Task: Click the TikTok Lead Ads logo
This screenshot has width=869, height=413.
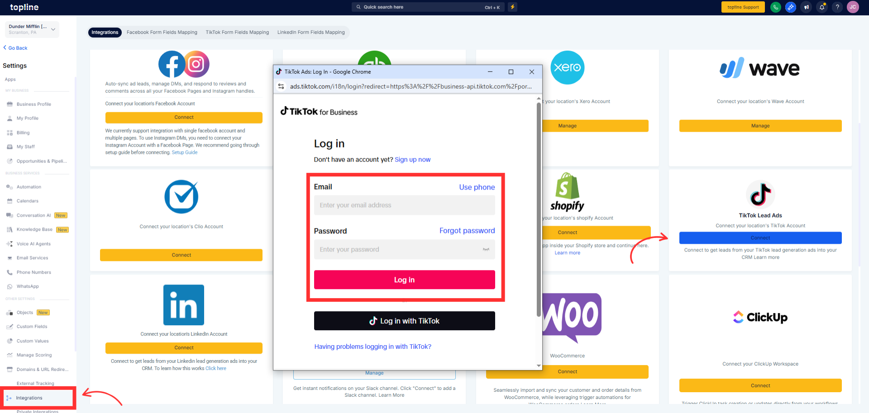Action: 760,195
